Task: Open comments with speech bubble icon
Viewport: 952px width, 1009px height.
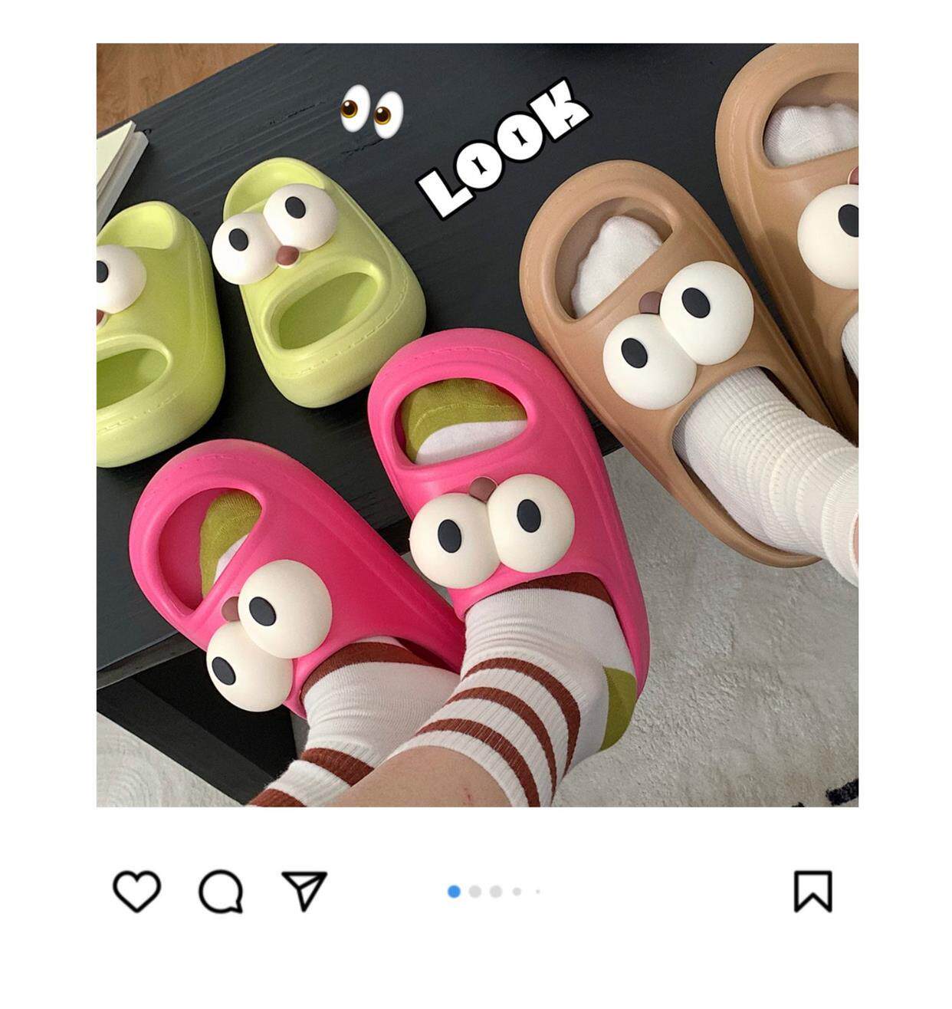Action: click(x=222, y=892)
